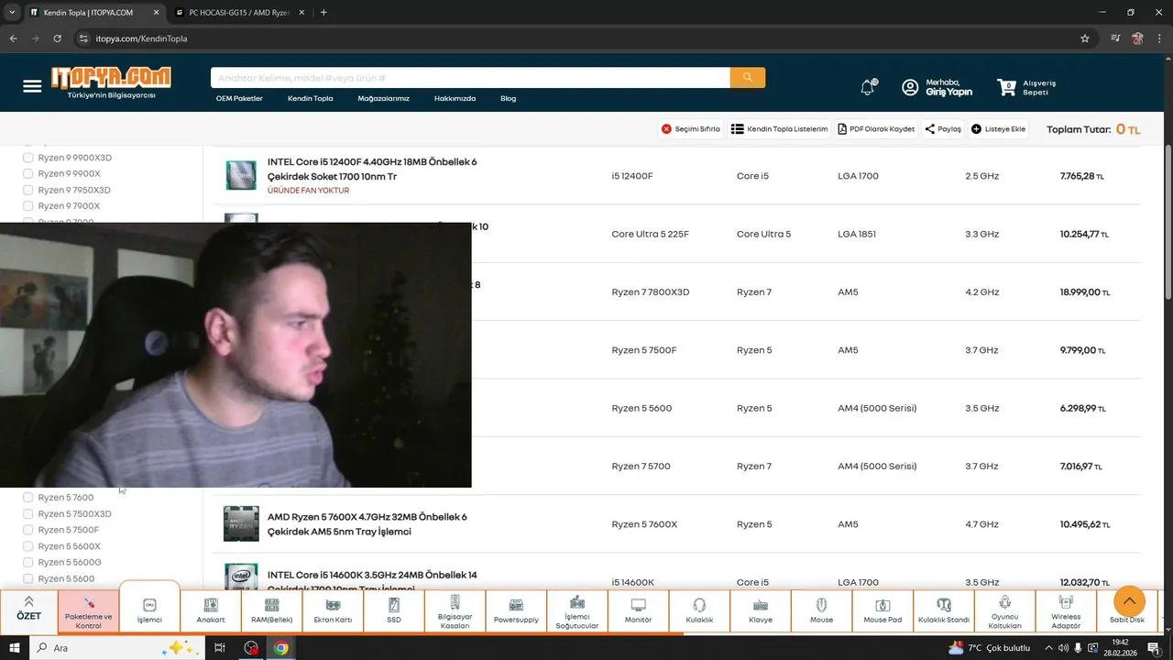The width and height of the screenshot is (1173, 660).
Task: Open Kendin Topla menu item
Action: click(x=311, y=98)
